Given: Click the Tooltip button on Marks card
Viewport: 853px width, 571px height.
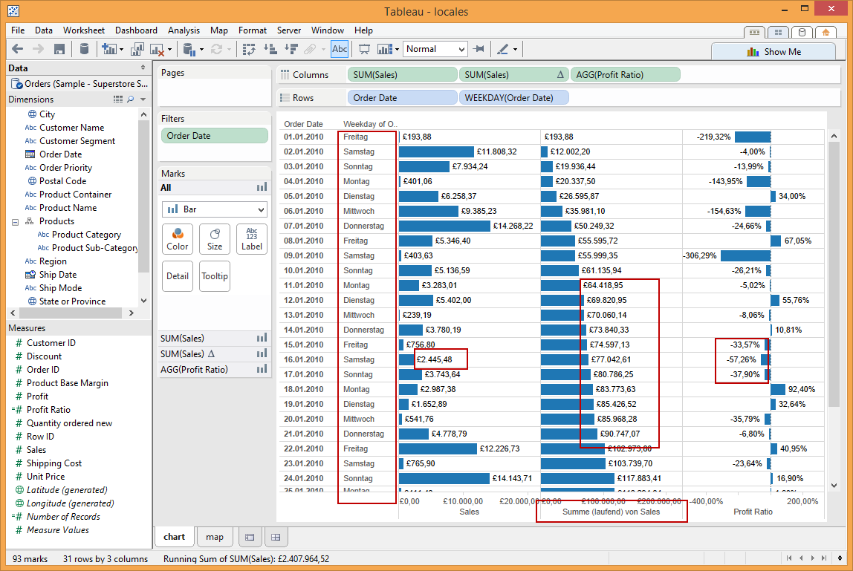Looking at the screenshot, I should click(215, 275).
